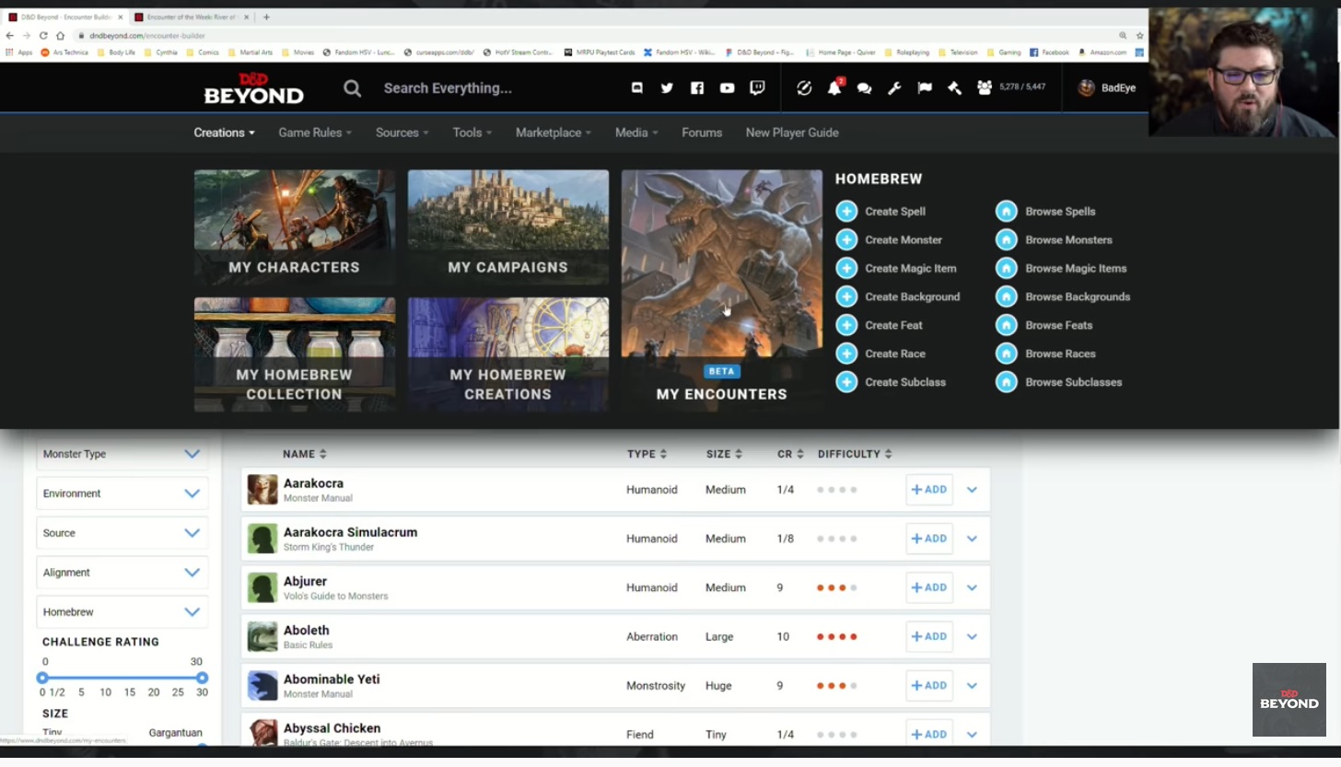
Task: Sort the monster list by Name column
Action: pyautogui.click(x=304, y=454)
